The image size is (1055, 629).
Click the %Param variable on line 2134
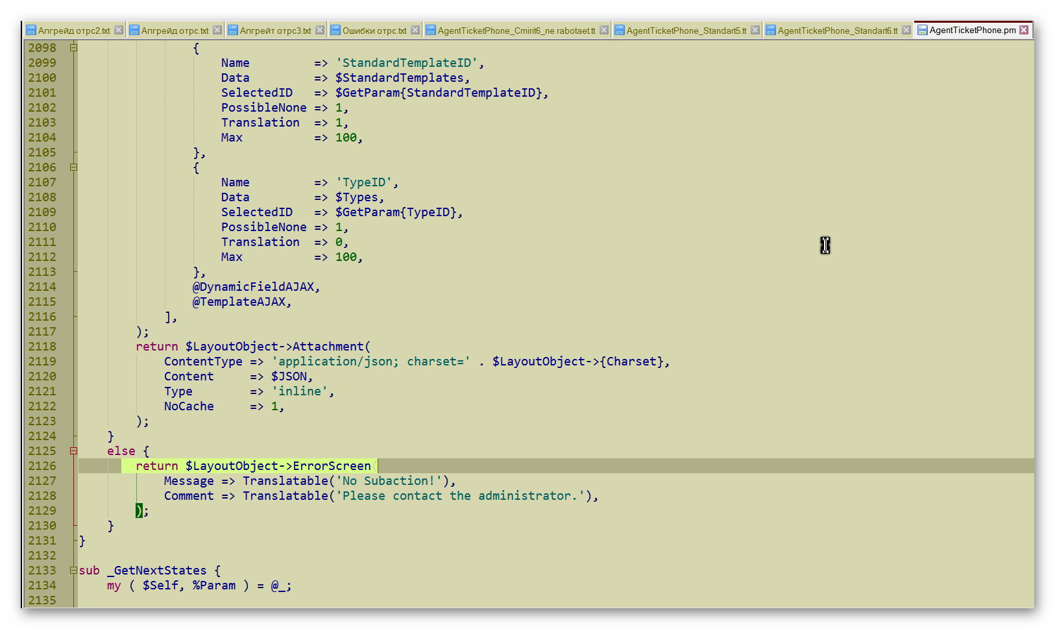point(214,585)
